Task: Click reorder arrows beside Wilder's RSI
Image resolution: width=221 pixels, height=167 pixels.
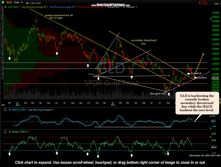Action: tap(10, 132)
